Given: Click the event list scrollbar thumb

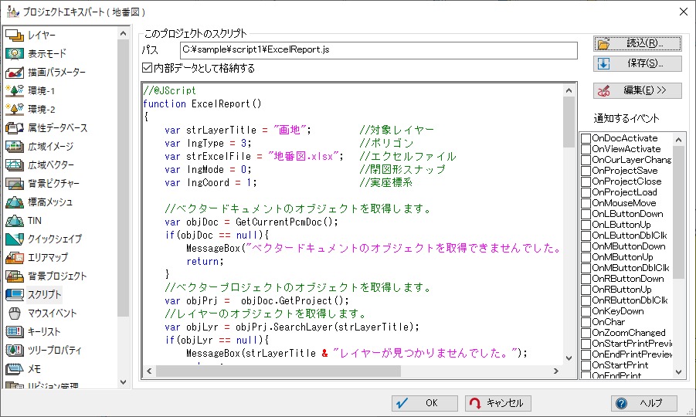Looking at the screenshot, I should [x=678, y=212].
